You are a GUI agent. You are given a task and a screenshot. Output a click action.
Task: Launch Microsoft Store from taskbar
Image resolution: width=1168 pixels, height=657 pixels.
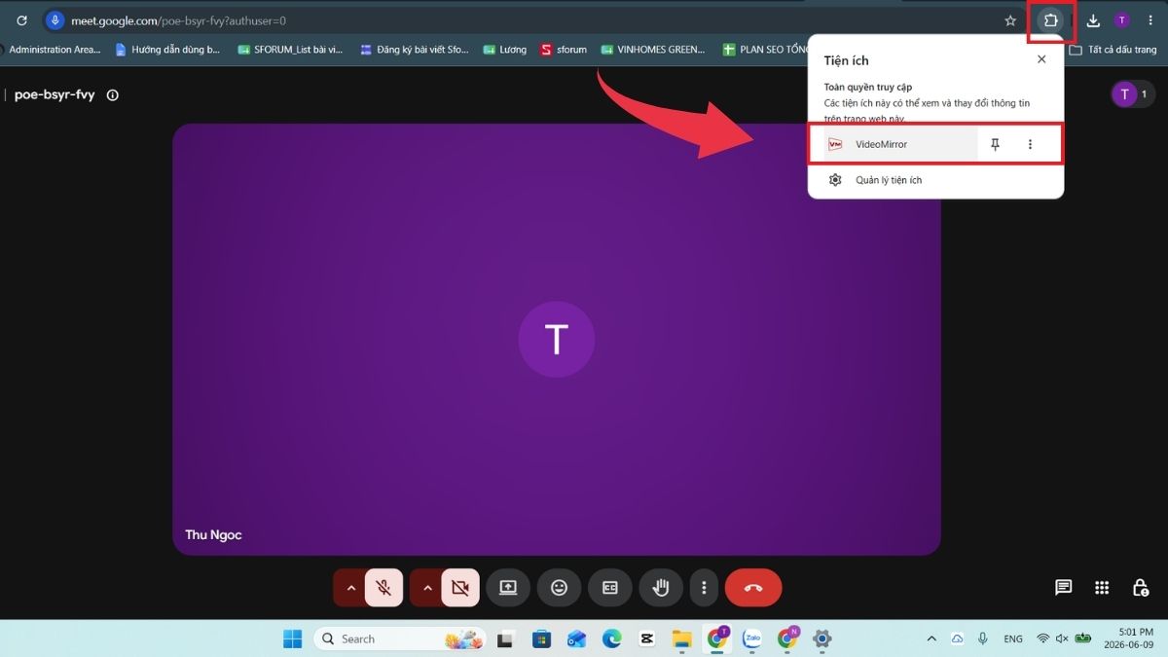pos(541,639)
